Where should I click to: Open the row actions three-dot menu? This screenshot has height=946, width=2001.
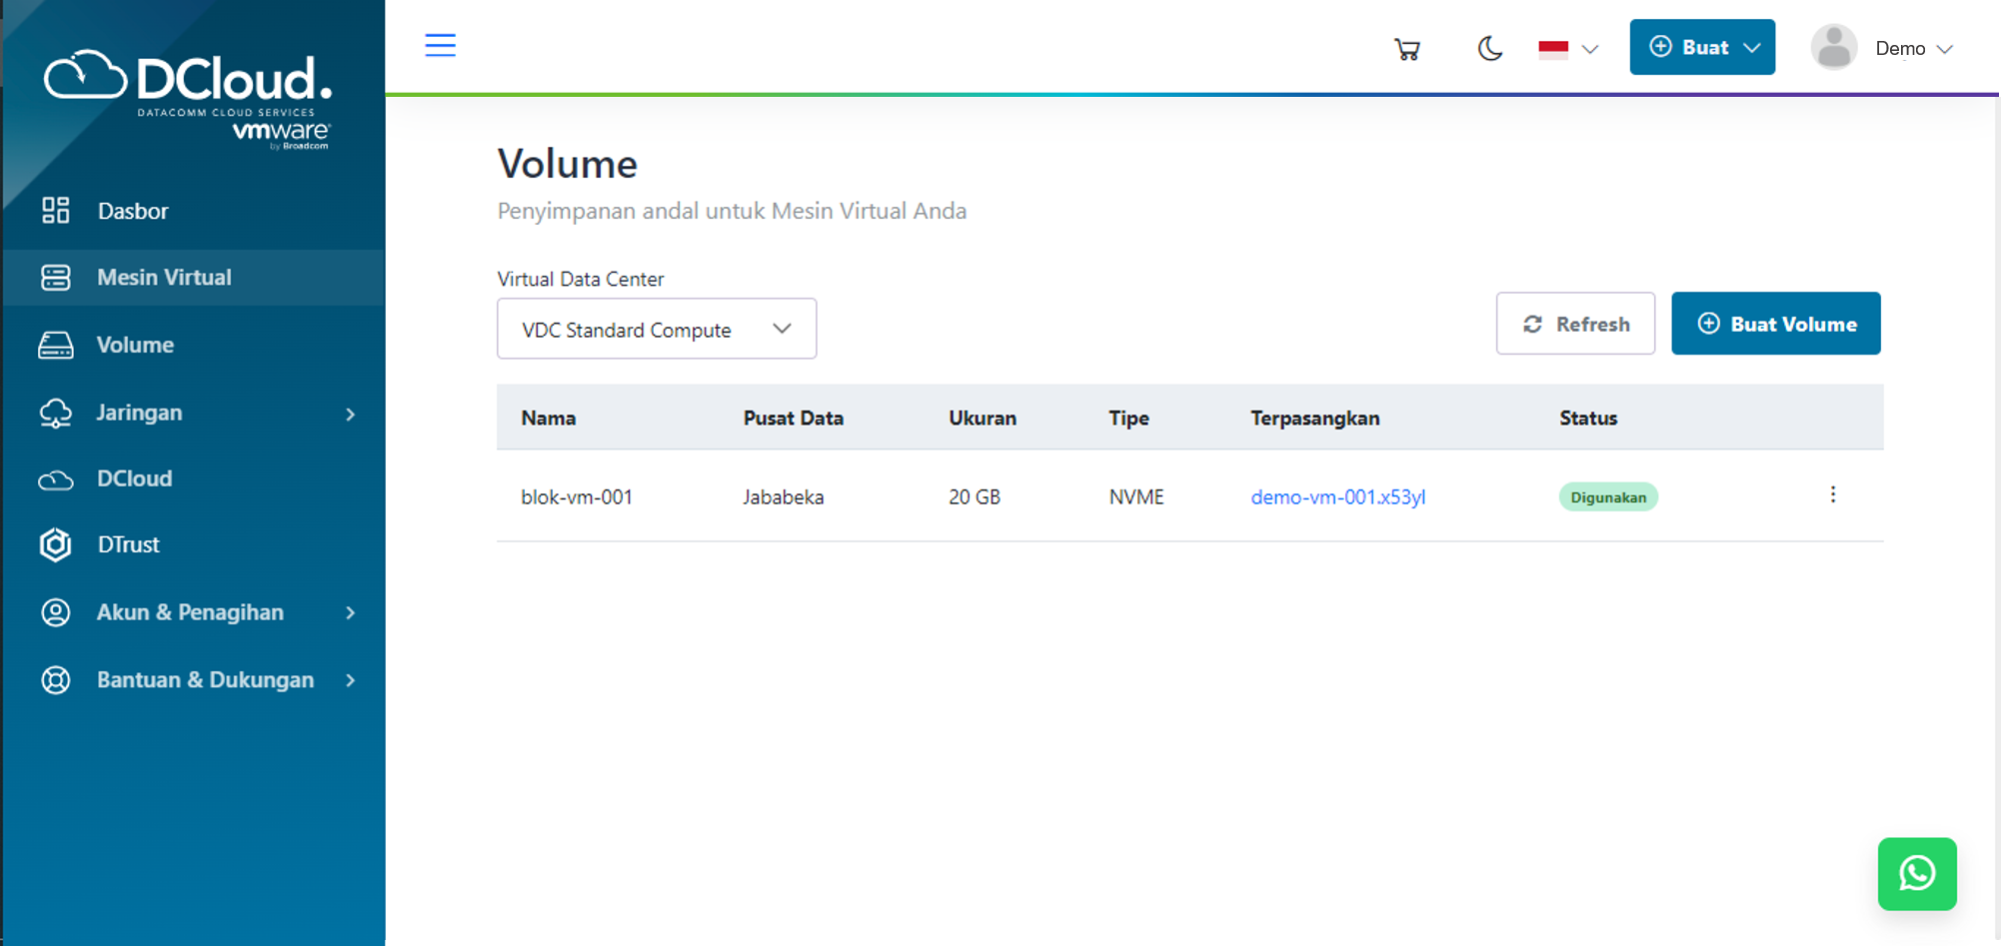(1833, 494)
